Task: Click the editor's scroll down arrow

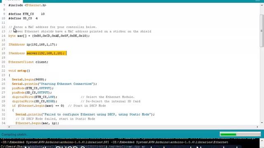Action: coord(262,123)
